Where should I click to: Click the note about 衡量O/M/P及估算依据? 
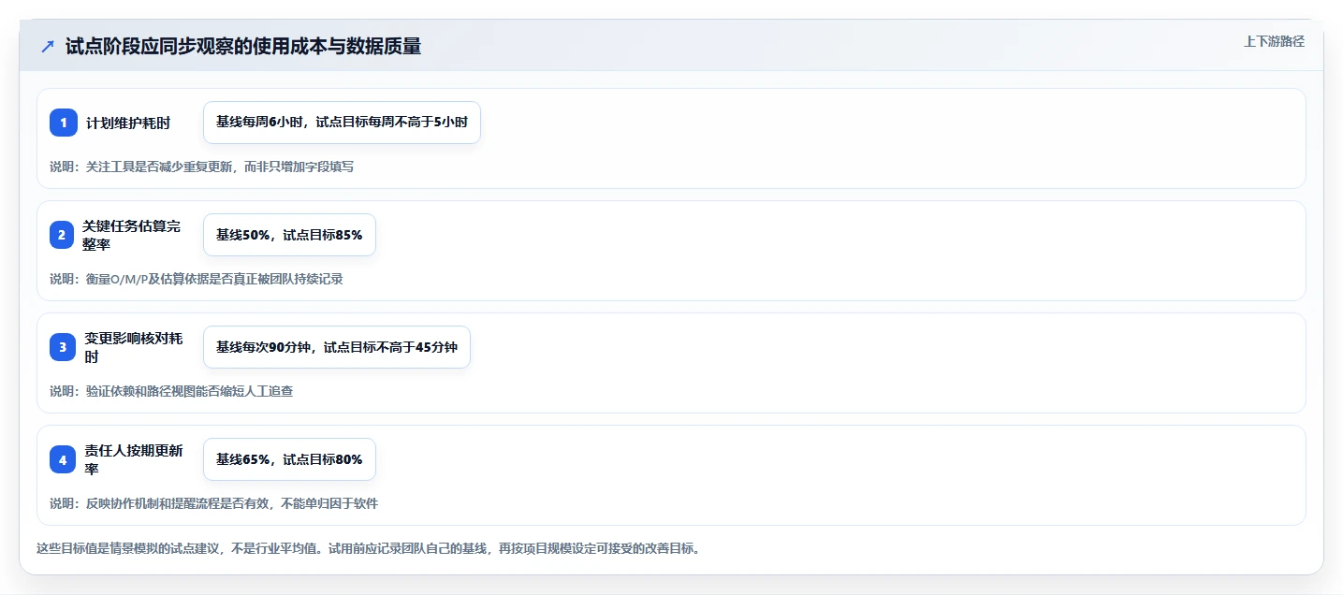[x=197, y=279]
